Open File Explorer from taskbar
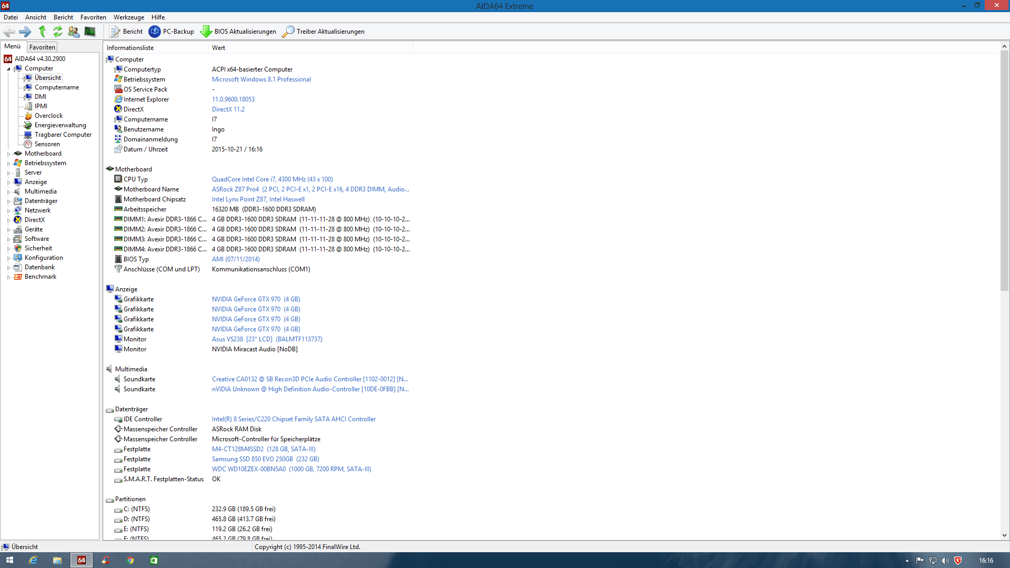This screenshot has width=1010, height=568. 57,560
